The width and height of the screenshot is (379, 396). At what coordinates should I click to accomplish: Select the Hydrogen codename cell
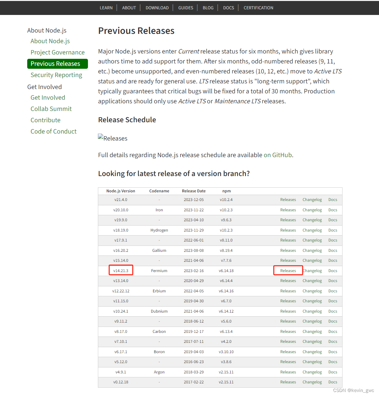[159, 230]
